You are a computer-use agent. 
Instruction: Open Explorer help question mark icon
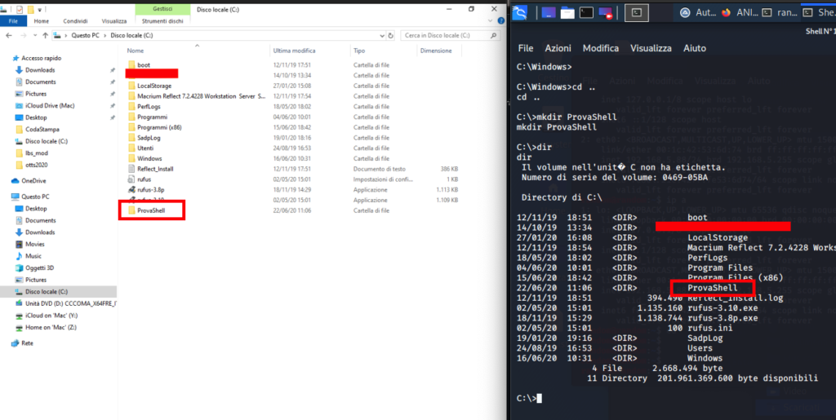(500, 20)
